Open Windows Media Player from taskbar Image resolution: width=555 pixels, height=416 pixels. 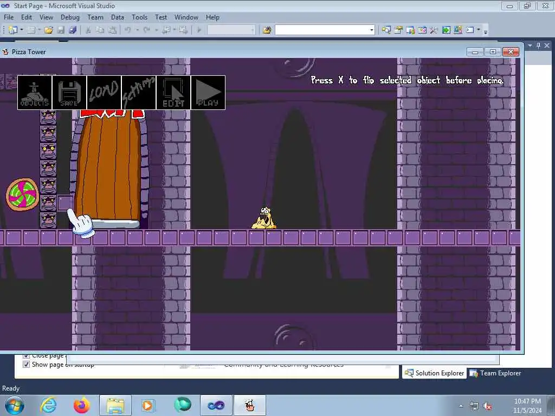point(147,405)
